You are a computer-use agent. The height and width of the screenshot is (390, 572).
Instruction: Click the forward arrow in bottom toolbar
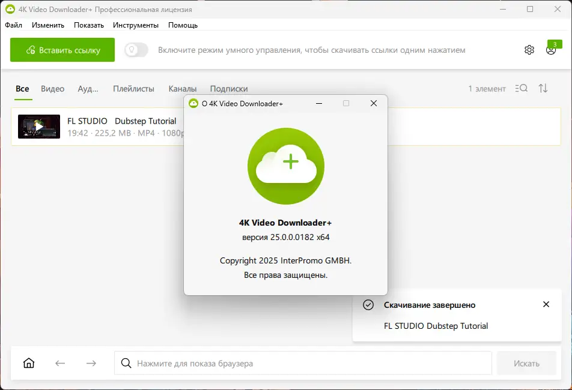91,363
